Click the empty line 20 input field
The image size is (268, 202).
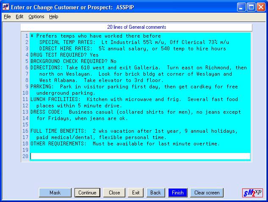coord(140,156)
